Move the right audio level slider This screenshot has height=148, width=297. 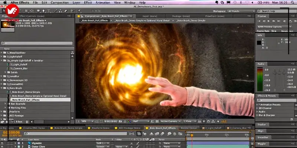pos(284,73)
